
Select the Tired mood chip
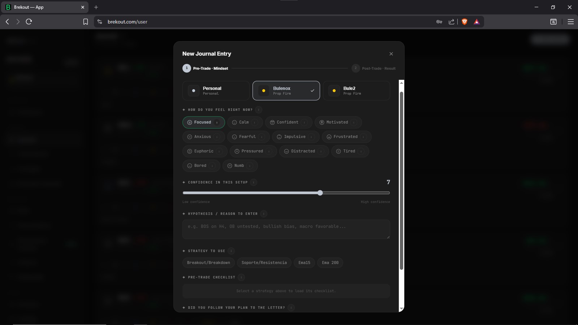[x=350, y=151]
